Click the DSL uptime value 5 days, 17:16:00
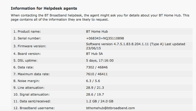This screenshot has height=111, width=196. [100, 61]
